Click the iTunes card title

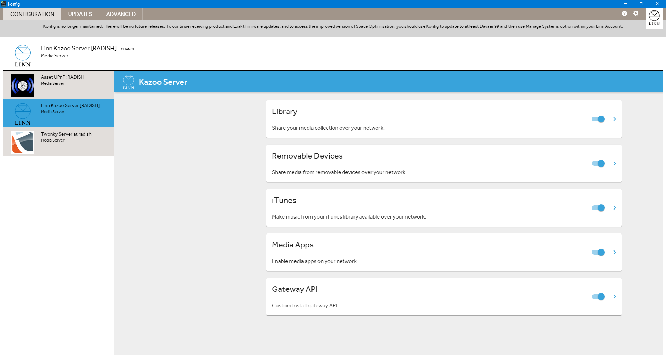point(284,201)
